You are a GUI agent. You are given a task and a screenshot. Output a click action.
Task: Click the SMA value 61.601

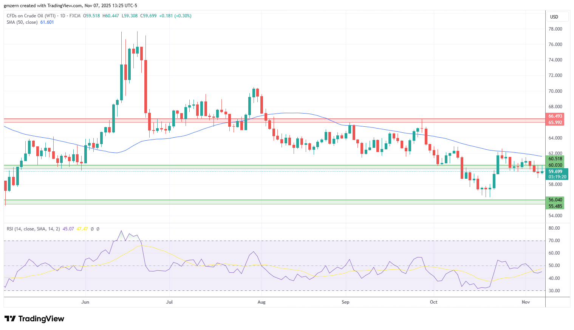(47, 22)
